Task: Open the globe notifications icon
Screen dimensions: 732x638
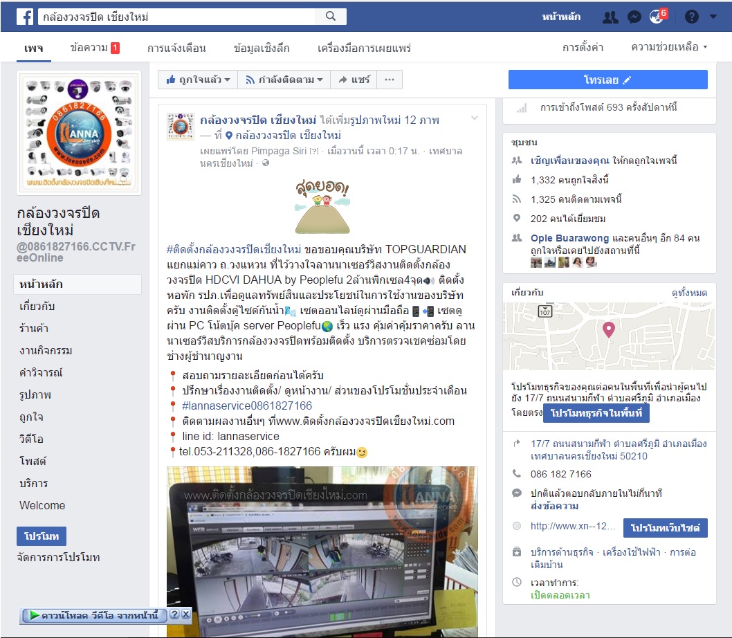Action: click(657, 17)
